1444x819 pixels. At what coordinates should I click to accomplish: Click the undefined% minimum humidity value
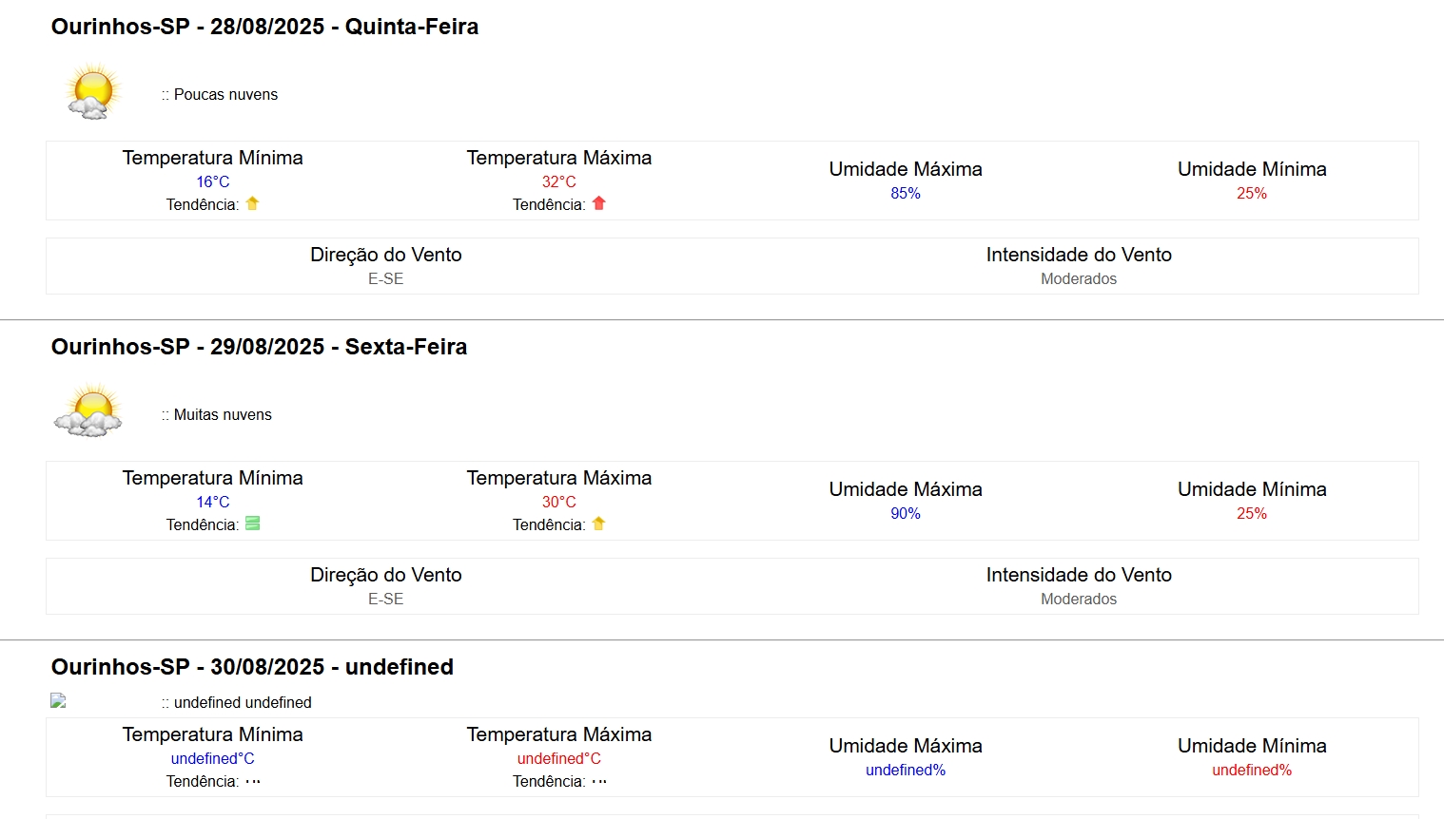(1251, 770)
